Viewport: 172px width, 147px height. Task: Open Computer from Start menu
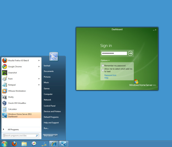48,94
